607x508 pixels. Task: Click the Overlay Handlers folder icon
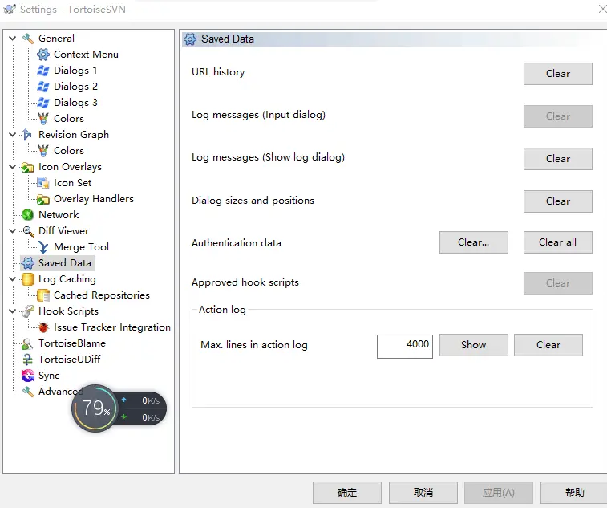point(43,199)
